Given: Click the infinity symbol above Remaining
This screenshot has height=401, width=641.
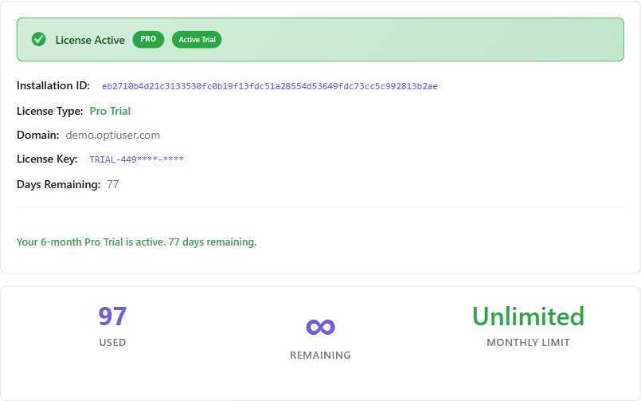Looking at the screenshot, I should coord(320,327).
